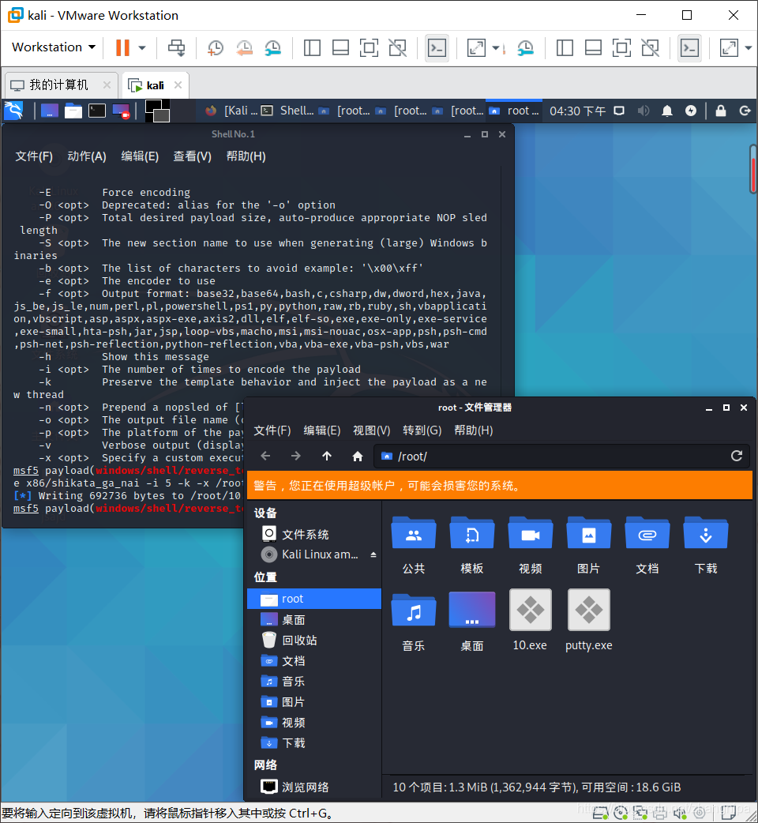The height and width of the screenshot is (823, 758).
Task: Go back in the file manager
Action: pos(265,456)
